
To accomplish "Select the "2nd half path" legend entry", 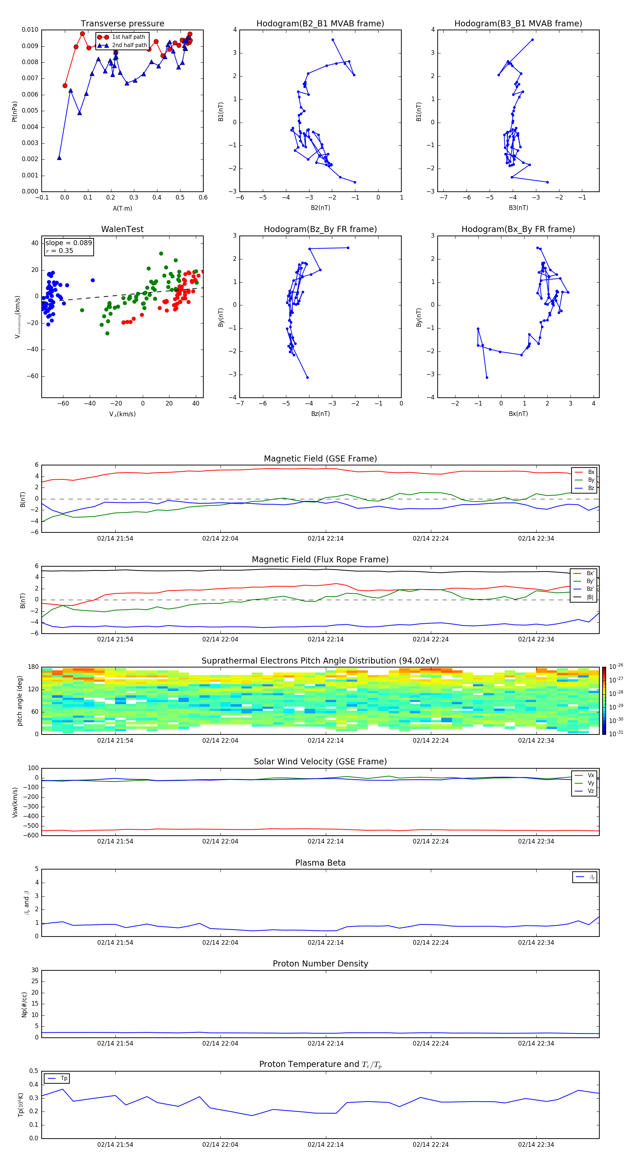I will [122, 45].
